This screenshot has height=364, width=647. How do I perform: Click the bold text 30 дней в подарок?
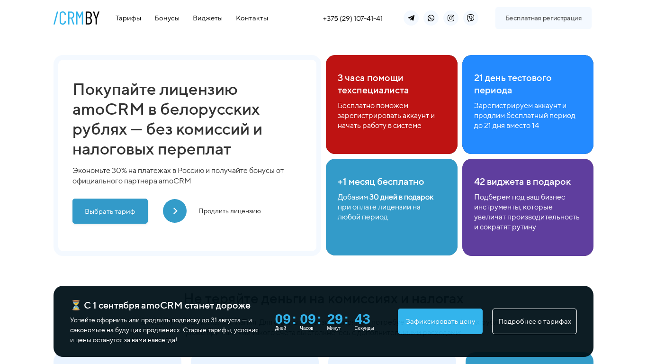401,197
